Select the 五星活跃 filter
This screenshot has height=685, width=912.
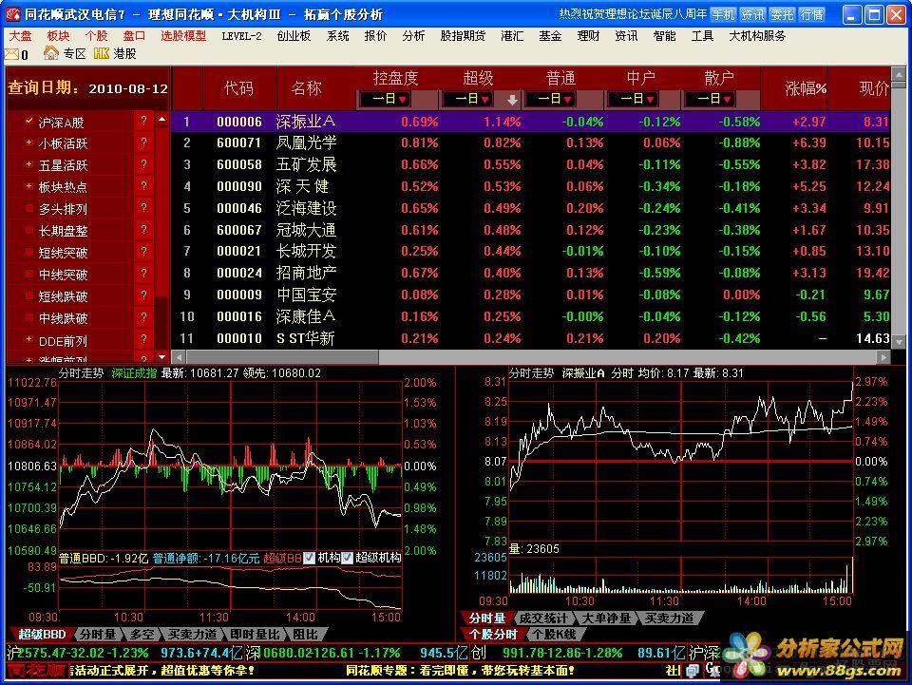63,165
